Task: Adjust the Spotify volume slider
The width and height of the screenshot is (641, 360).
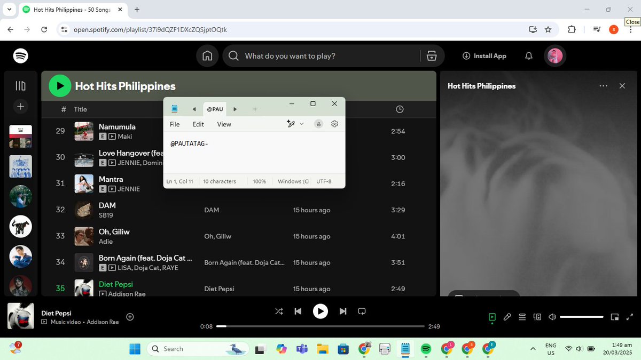Action: point(581,317)
